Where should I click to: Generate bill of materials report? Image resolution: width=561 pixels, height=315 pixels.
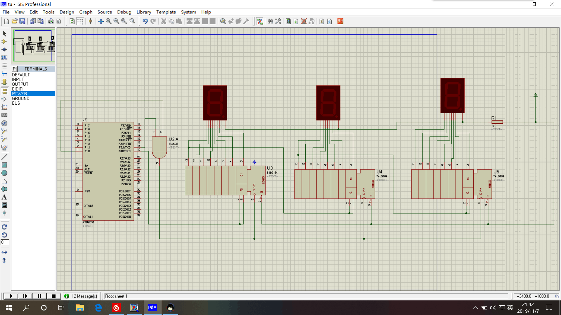[322, 21]
